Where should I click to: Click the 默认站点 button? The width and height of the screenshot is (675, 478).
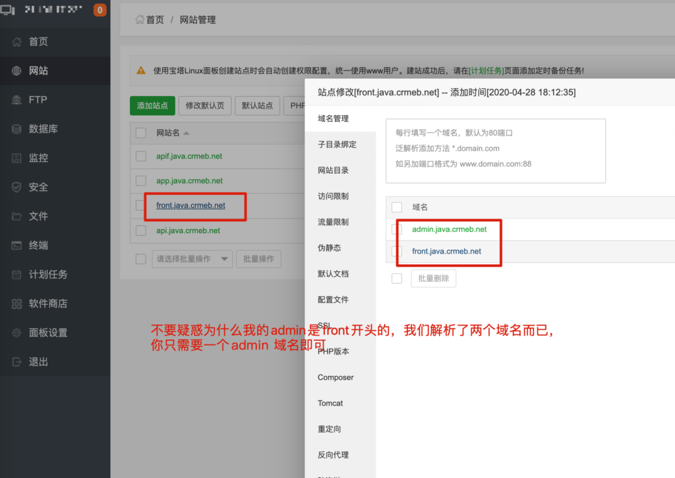pos(258,105)
